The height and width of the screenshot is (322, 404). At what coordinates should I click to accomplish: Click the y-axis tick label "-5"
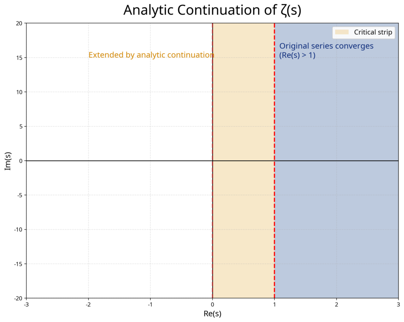click(x=19, y=195)
